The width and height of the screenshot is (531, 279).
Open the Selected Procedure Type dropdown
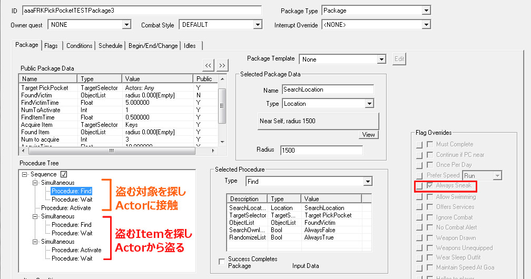[368, 182]
